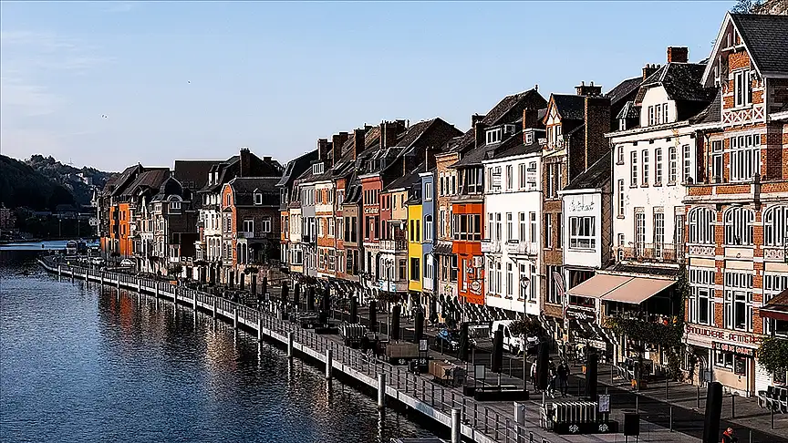Click the pedestrians walking on the promenade
788x443 pixels.
(x=556, y=376)
